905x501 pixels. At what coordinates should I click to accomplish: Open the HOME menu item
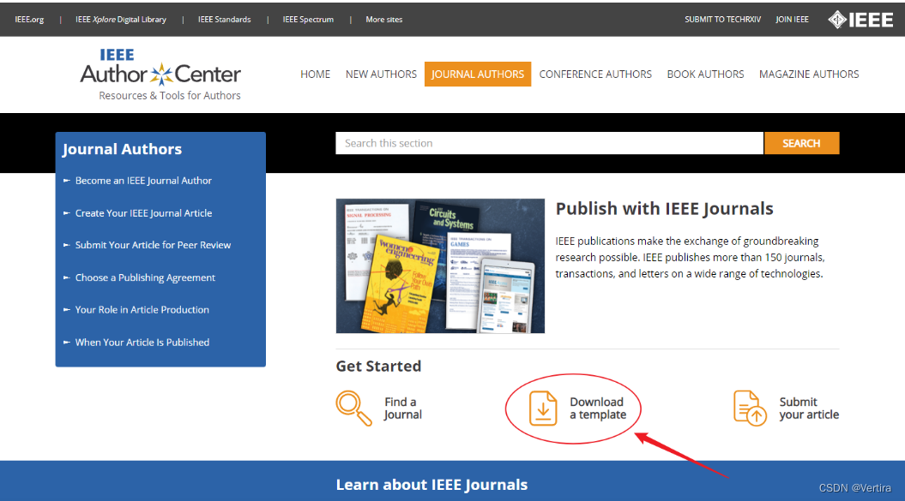pos(315,75)
